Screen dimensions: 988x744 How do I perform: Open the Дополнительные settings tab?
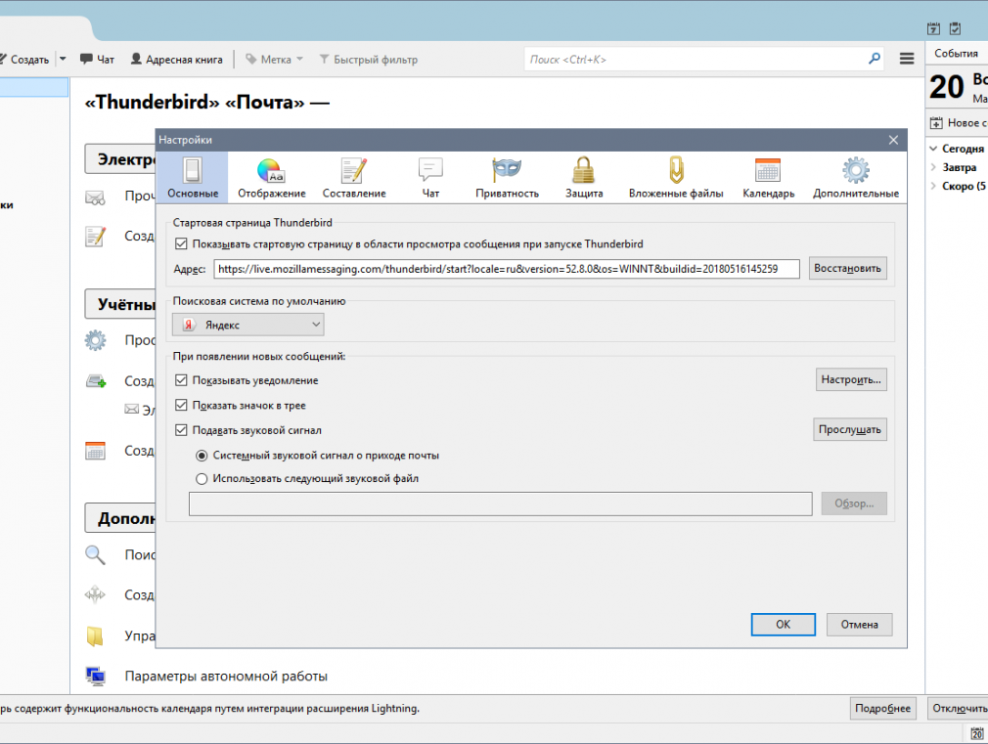pos(856,178)
